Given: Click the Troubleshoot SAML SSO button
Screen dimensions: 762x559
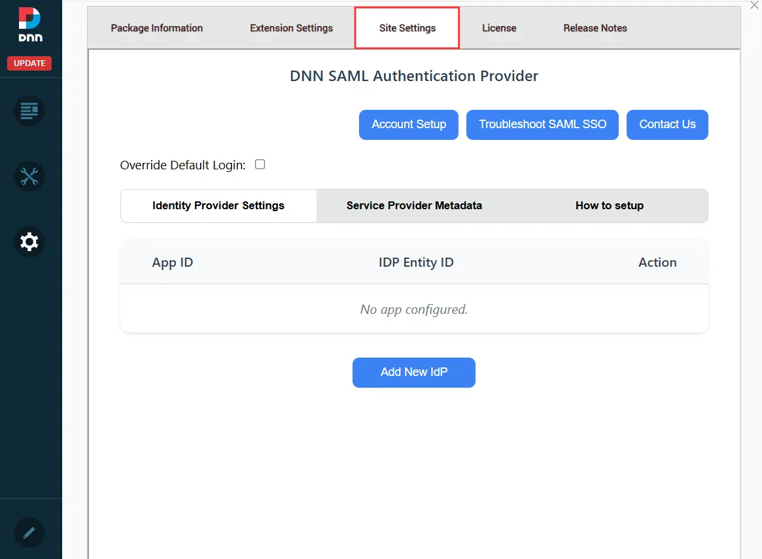Looking at the screenshot, I should click(542, 125).
